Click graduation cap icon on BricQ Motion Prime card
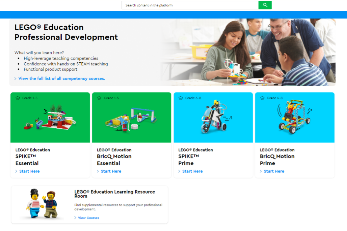 click(262, 98)
